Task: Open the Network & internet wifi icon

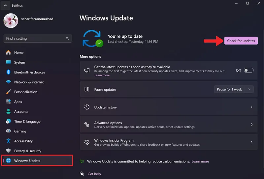Action: pyautogui.click(x=8, y=82)
